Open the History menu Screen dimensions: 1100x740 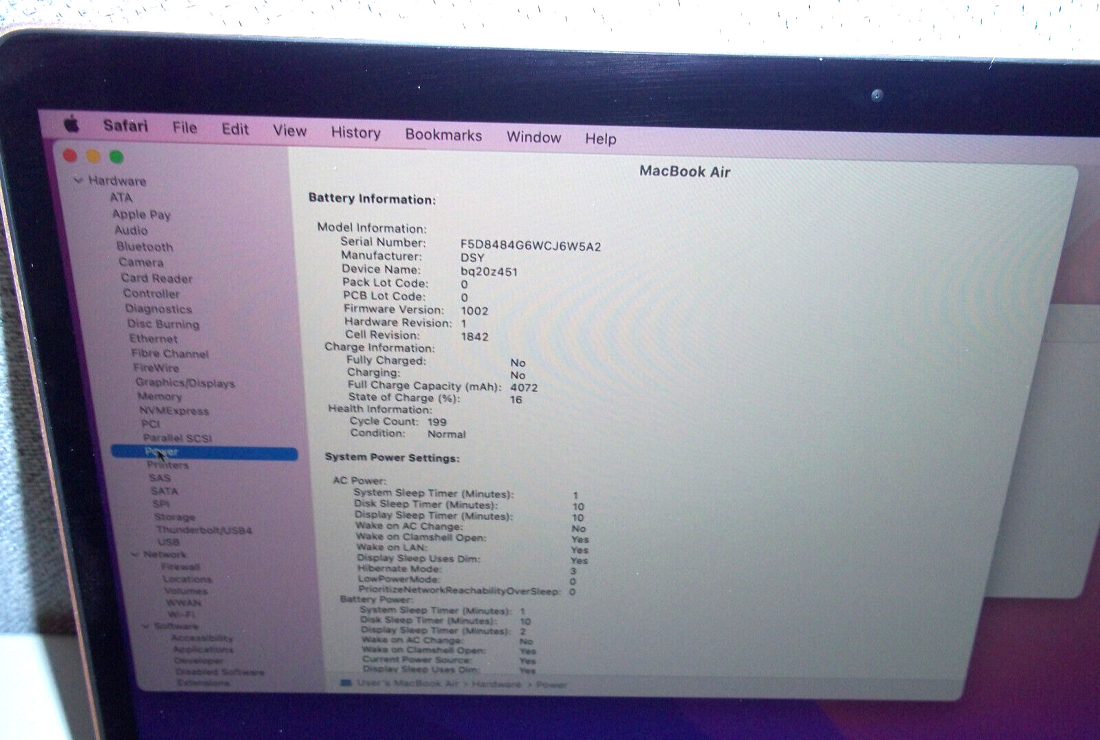pyautogui.click(x=355, y=133)
